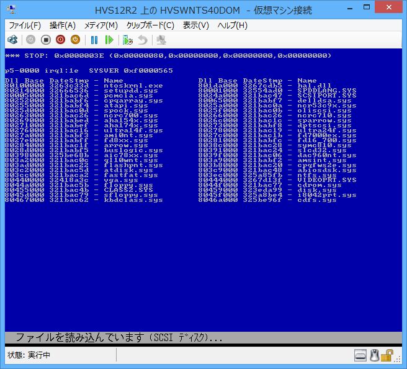Screen dimensions: 407x369
Task: Open the ファイル(F) menu
Action: pos(25,25)
